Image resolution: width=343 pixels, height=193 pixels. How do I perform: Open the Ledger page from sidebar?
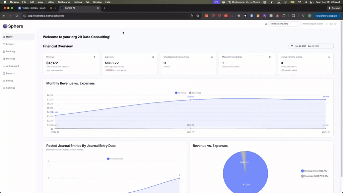(x=10, y=44)
